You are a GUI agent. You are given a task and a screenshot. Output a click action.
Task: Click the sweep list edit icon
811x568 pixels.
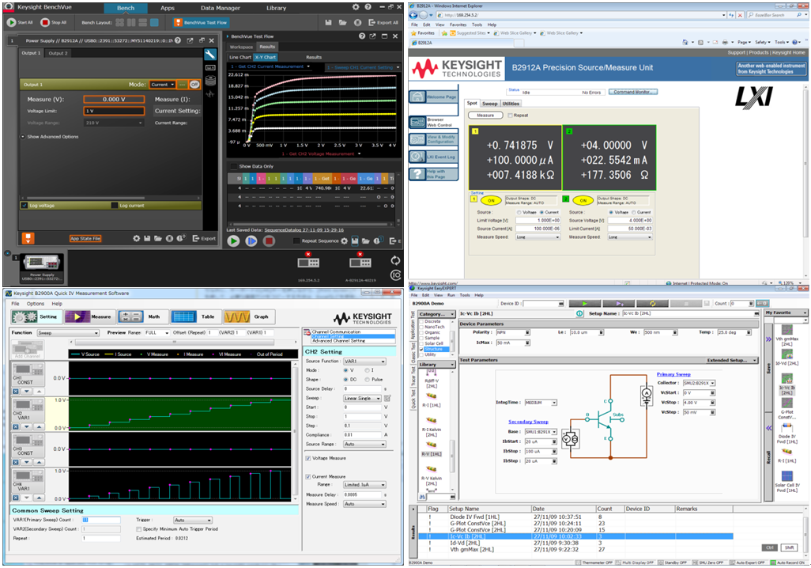387,398
